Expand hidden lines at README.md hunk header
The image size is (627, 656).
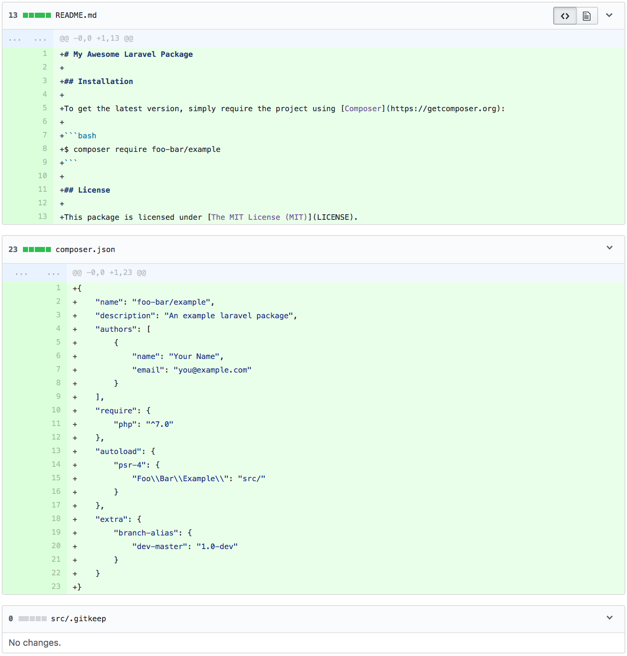coord(28,39)
